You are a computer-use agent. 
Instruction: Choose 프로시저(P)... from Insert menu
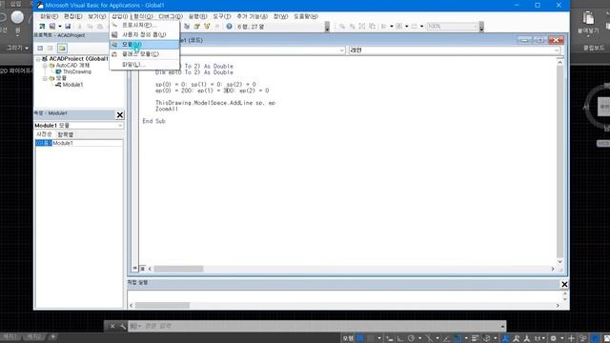pos(144,25)
